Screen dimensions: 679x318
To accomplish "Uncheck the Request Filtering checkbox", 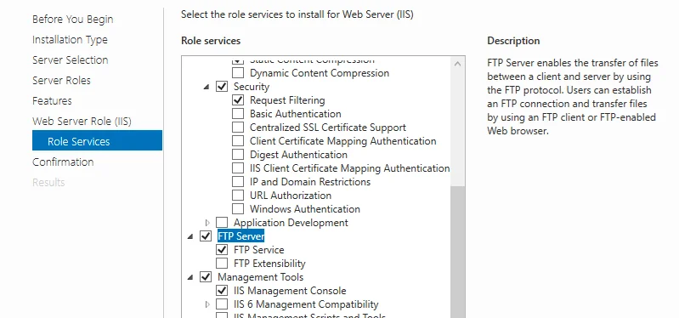I will pos(238,100).
